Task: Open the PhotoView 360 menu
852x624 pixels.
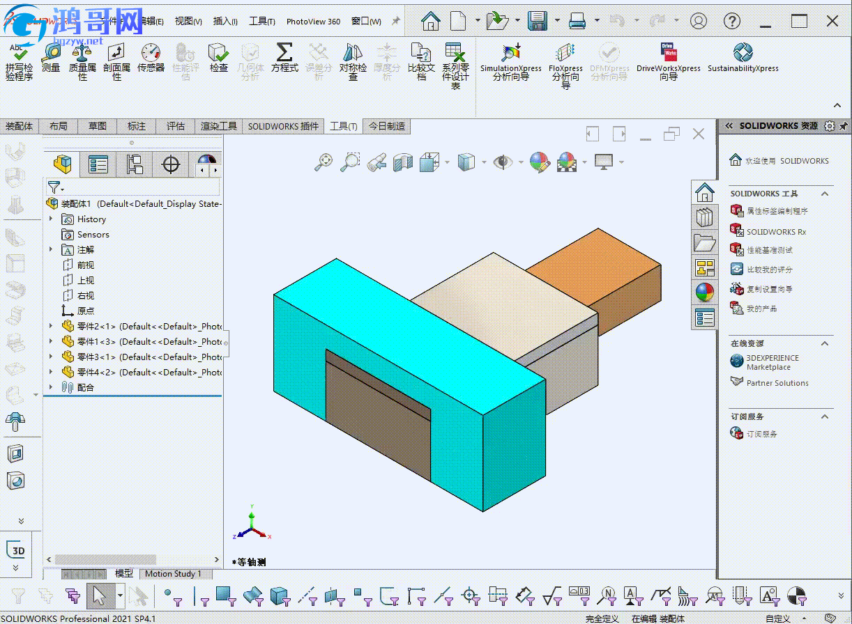Action: pyautogui.click(x=313, y=21)
